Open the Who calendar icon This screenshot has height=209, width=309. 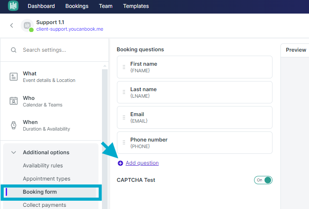coord(14,101)
